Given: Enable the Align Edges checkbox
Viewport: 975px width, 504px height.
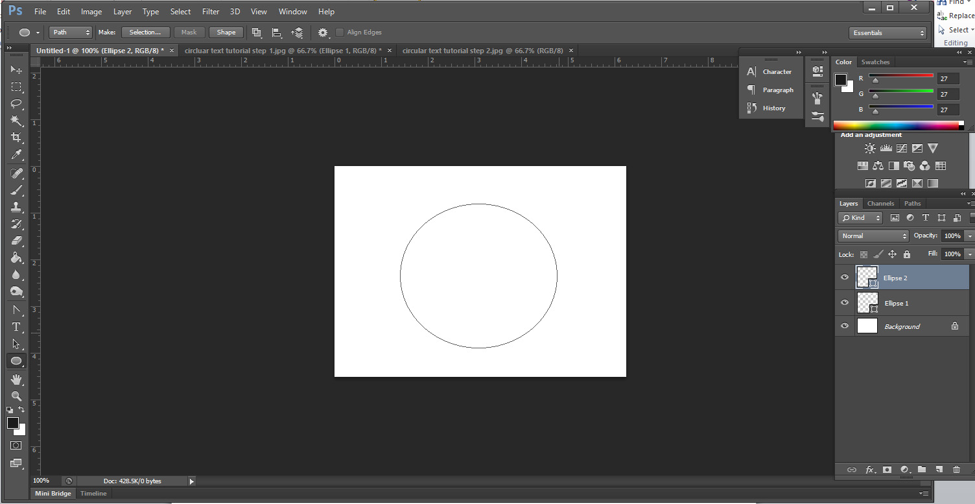Looking at the screenshot, I should 340,32.
